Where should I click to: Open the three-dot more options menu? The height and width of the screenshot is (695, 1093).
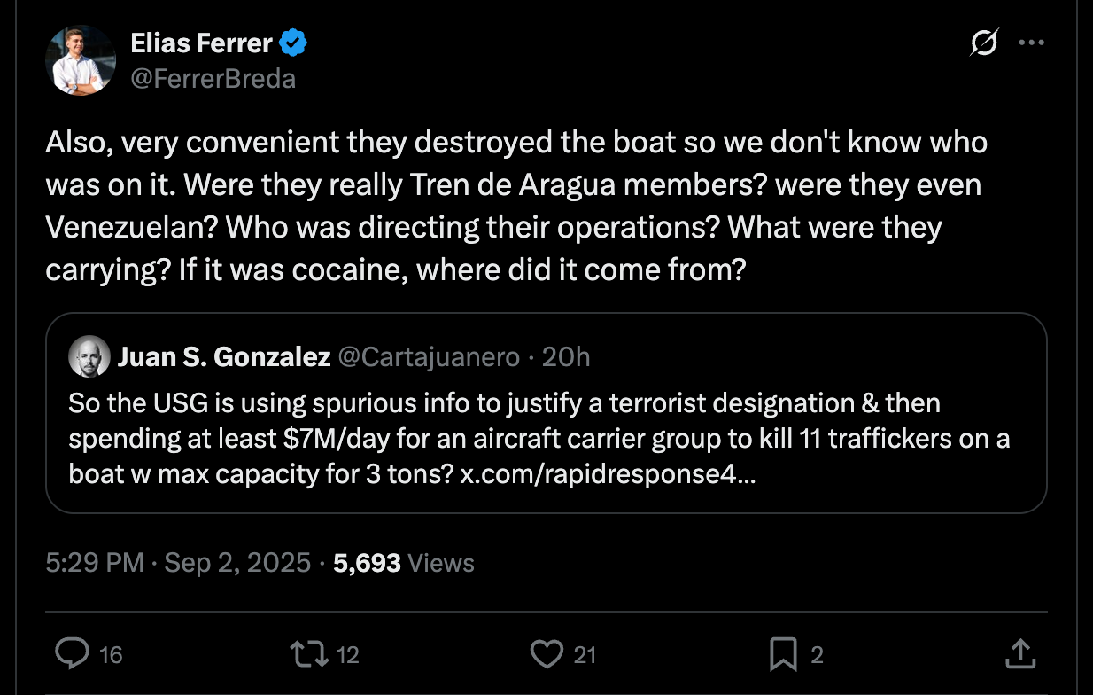[1032, 42]
